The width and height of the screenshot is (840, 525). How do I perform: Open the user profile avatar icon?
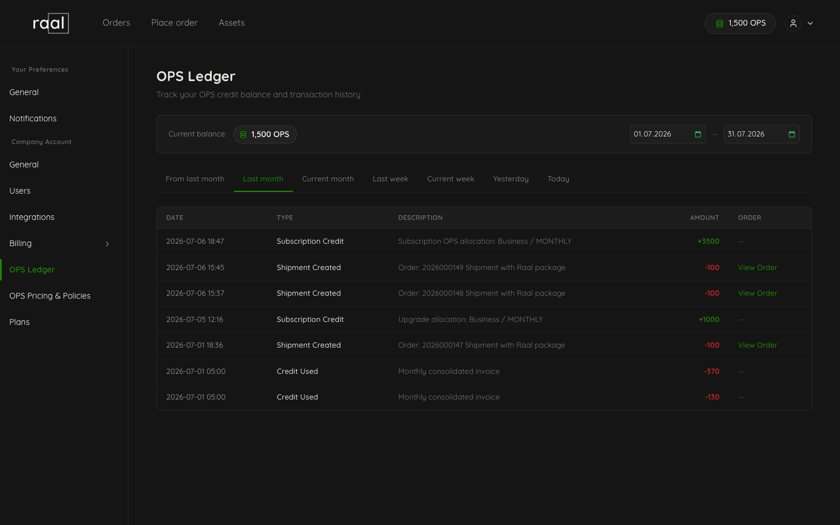coord(793,23)
